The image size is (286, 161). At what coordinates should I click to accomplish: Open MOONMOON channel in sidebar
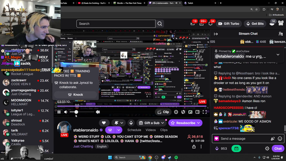pos(25,102)
